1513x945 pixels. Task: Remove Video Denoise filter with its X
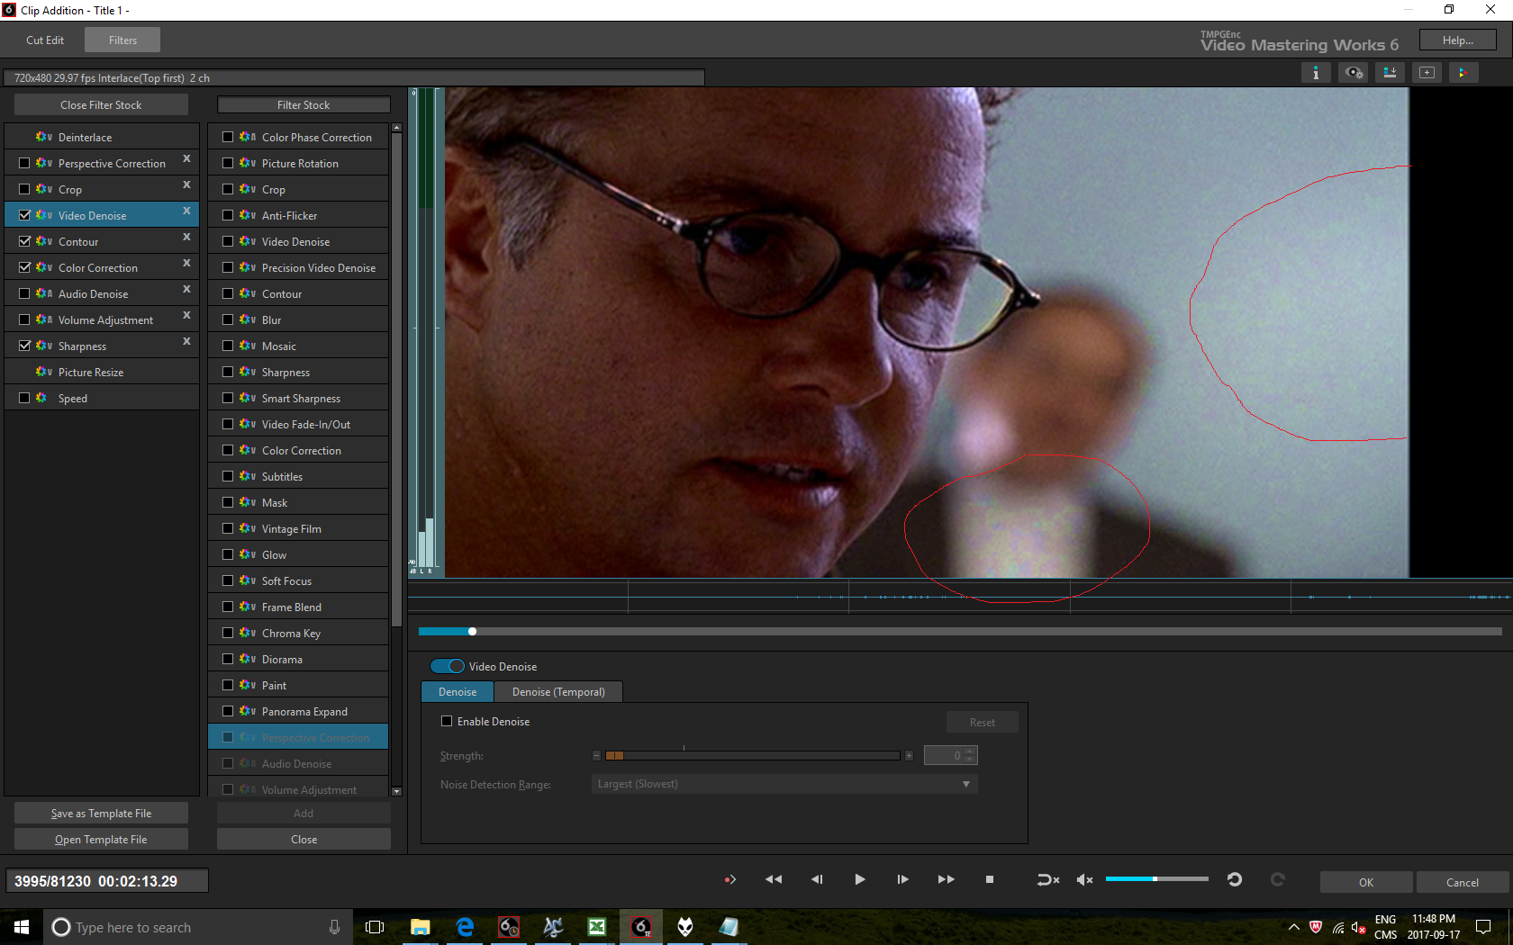point(186,211)
